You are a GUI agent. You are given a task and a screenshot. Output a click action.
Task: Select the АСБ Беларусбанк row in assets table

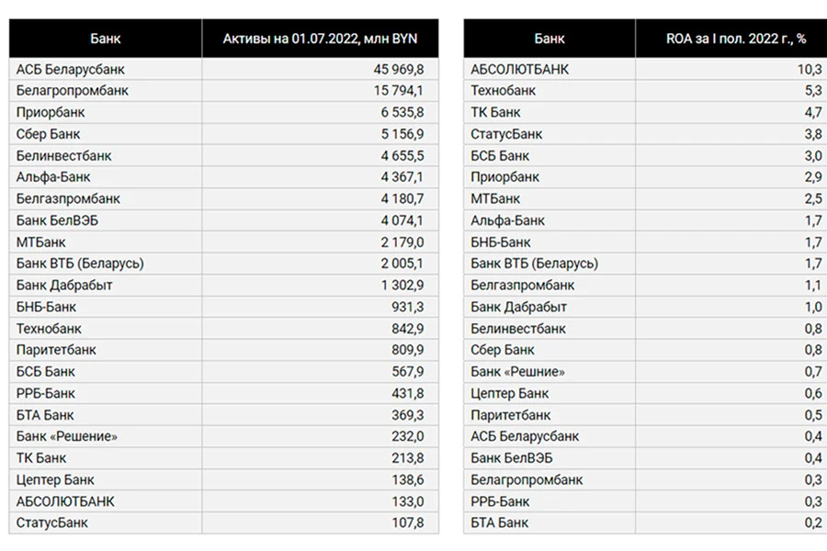223,69
